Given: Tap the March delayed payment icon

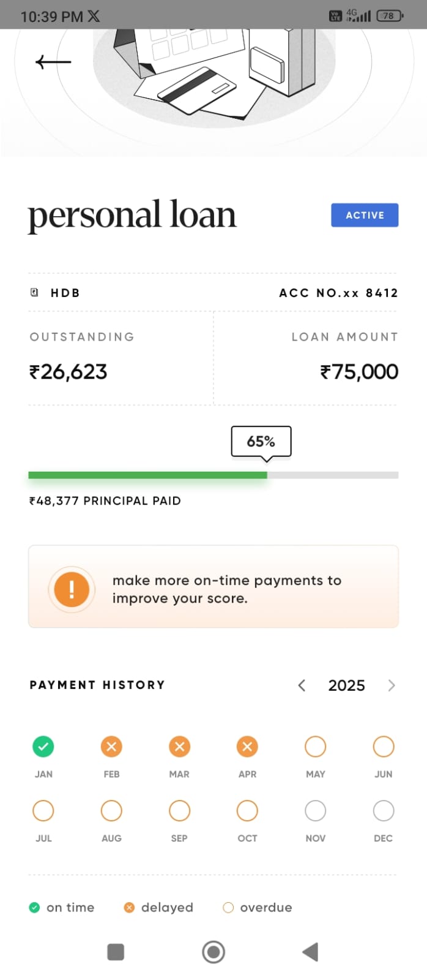Looking at the screenshot, I should tap(179, 747).
